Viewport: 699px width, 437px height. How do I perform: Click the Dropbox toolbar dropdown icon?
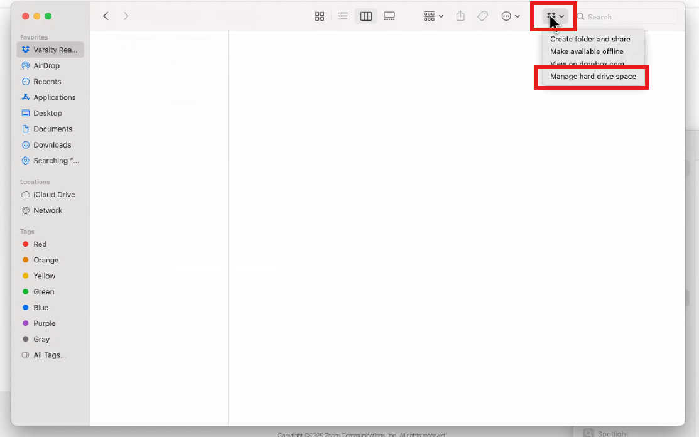(x=555, y=16)
